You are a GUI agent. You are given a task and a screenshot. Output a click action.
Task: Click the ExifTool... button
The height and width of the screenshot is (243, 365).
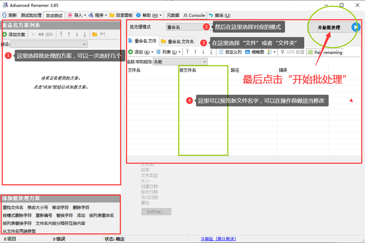pyautogui.click(x=156, y=211)
